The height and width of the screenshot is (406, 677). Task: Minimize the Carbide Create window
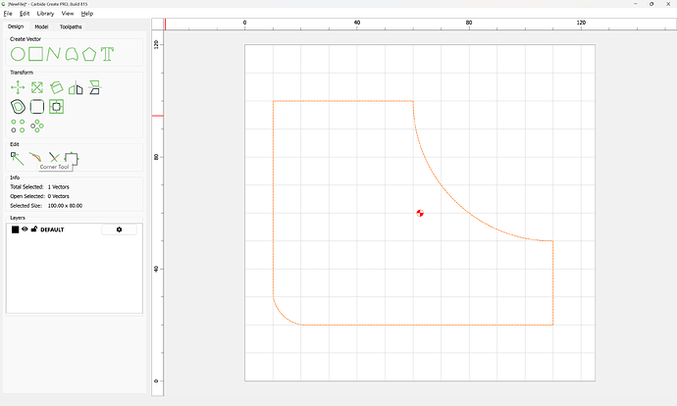636,4
